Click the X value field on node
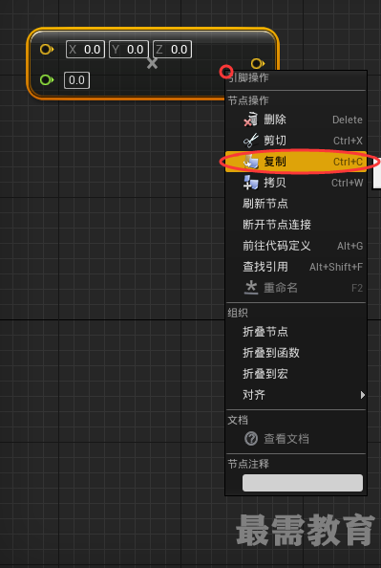381x568 pixels. pyautogui.click(x=85, y=50)
